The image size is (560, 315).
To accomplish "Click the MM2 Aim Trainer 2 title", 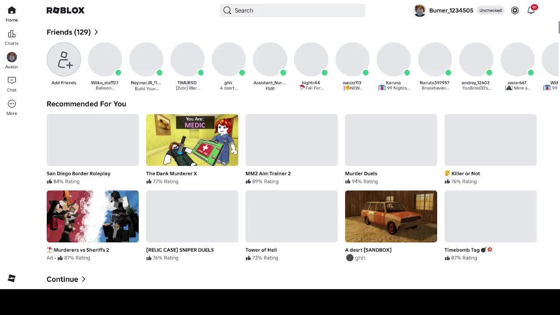I will click(x=268, y=174).
